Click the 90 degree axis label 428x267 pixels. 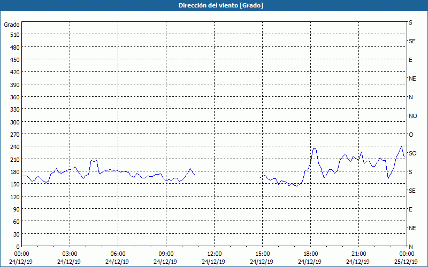tap(17, 209)
